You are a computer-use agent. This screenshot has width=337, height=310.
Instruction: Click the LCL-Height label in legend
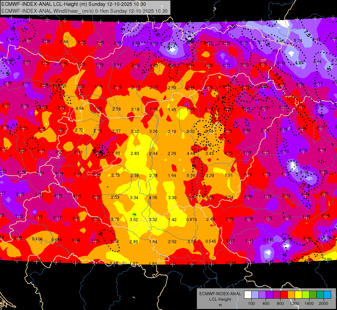tap(220, 299)
